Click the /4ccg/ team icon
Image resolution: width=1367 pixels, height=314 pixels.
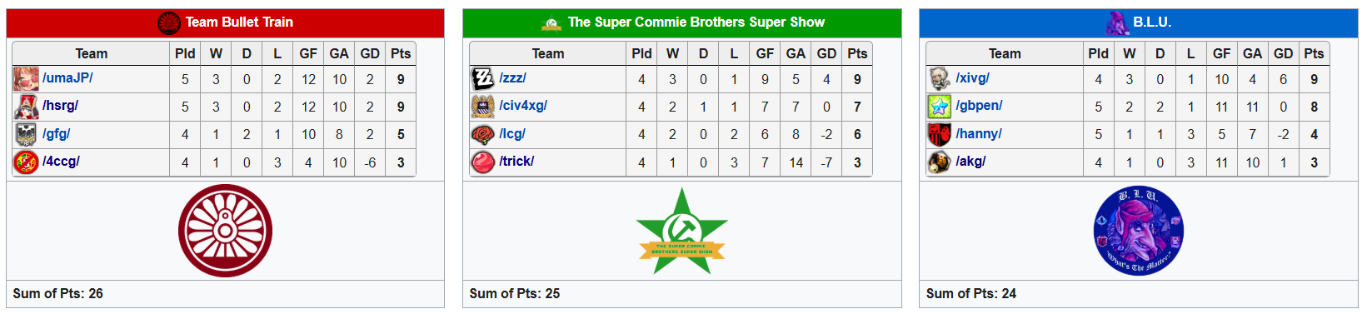[26, 162]
